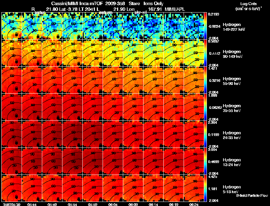The height and width of the screenshot is (206, 270).
Task: Click the color scale bar for 55-90 keV
Action: point(205,80)
